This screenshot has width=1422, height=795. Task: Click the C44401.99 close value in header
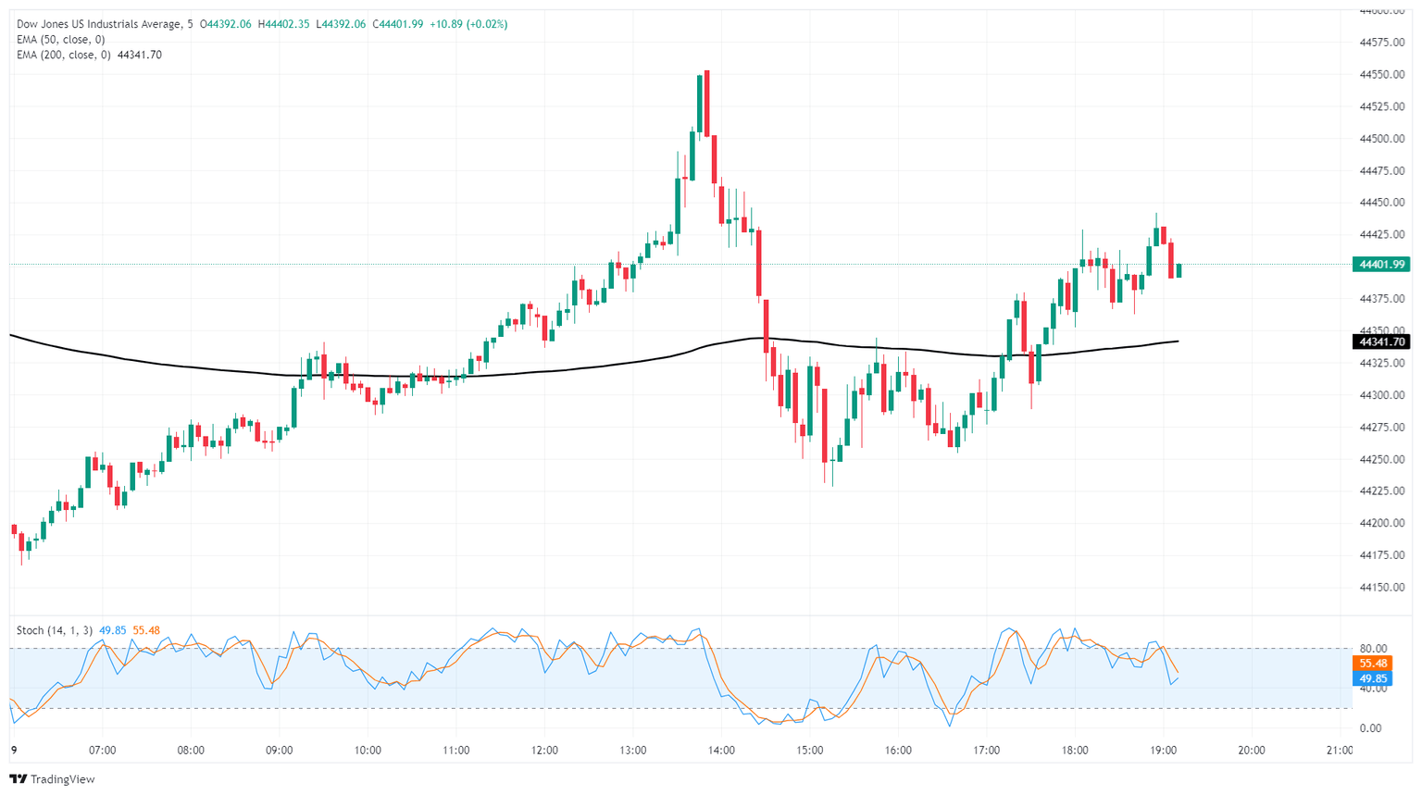pyautogui.click(x=398, y=24)
